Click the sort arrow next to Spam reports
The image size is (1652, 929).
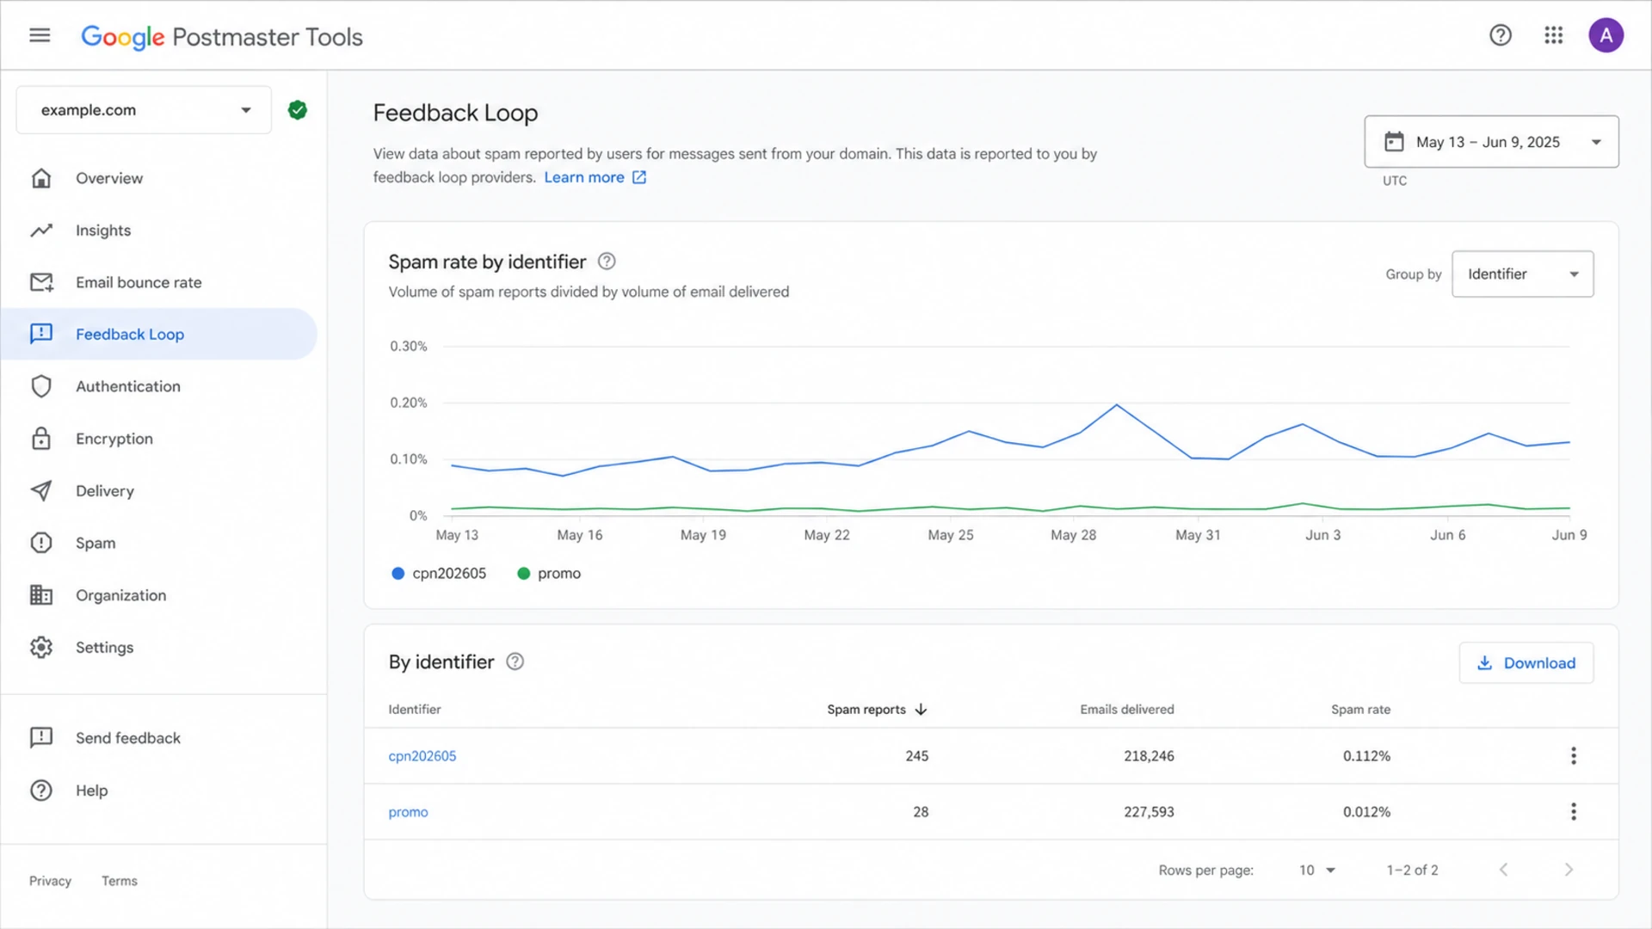921,709
